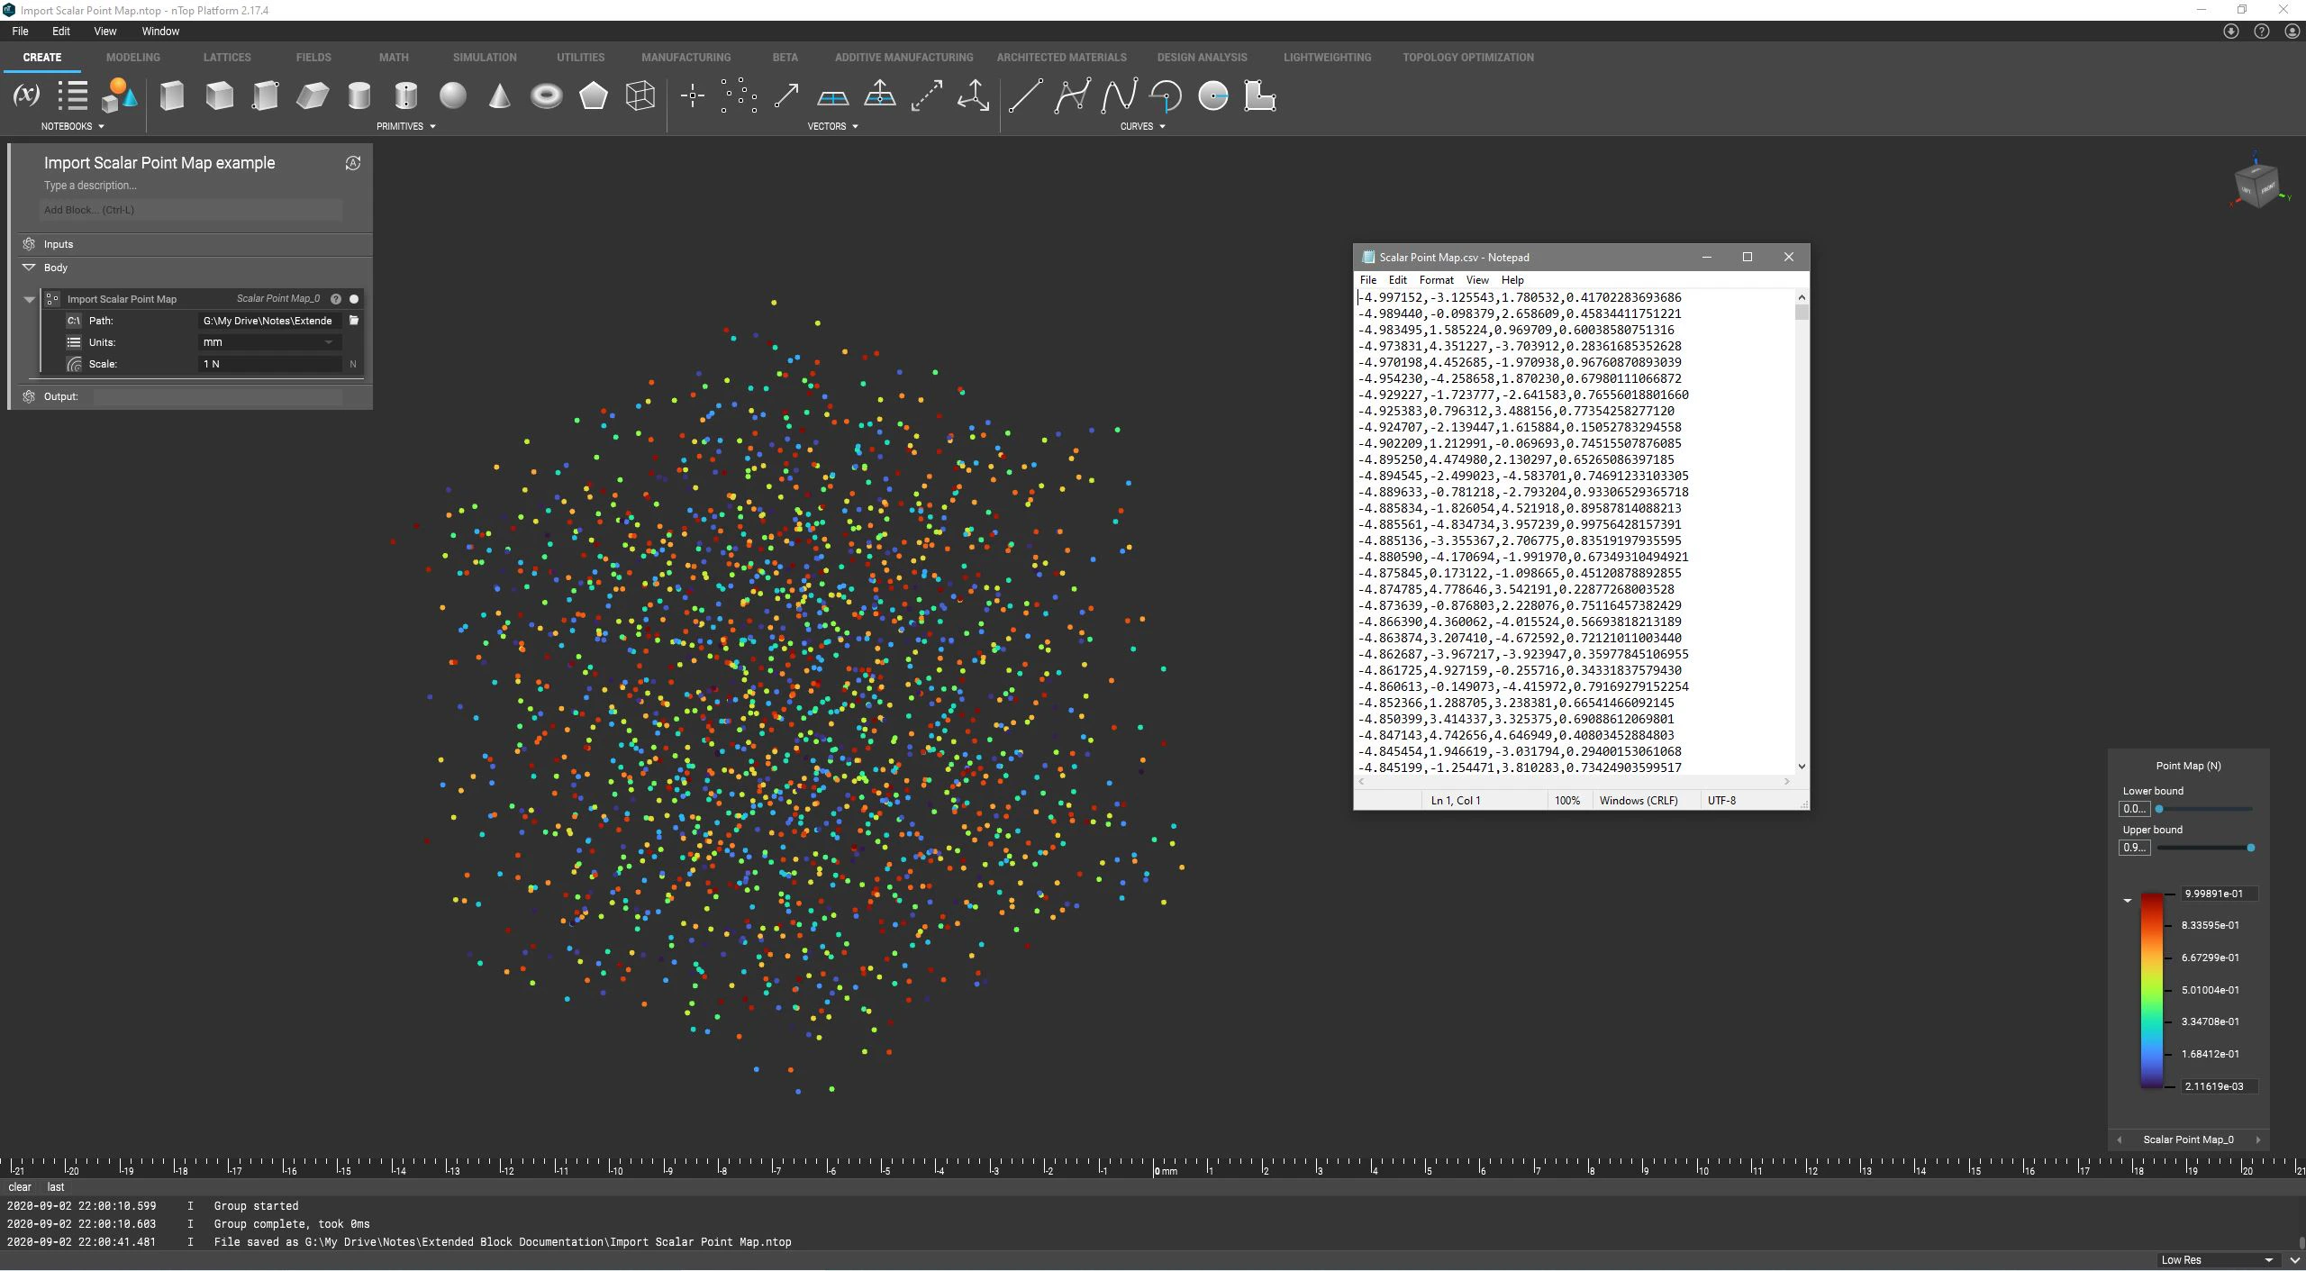
Task: Collapse the Body section
Action: click(x=29, y=267)
